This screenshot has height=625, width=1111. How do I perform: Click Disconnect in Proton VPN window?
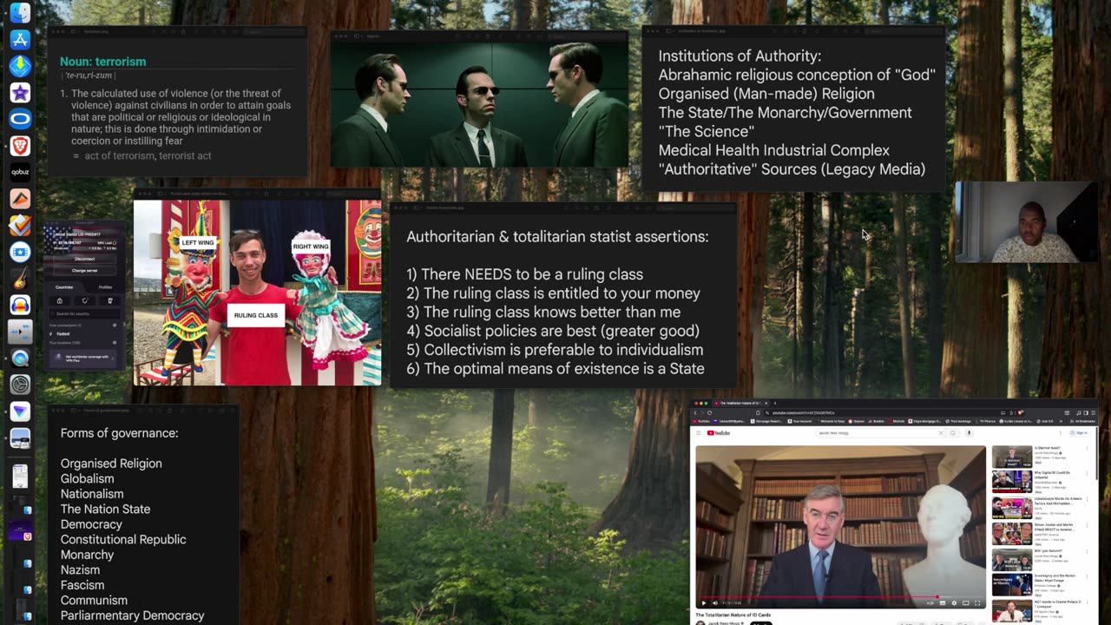(84, 259)
